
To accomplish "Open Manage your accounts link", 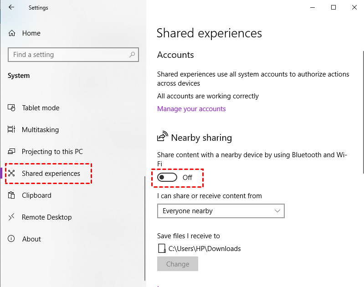I will pyautogui.click(x=191, y=109).
